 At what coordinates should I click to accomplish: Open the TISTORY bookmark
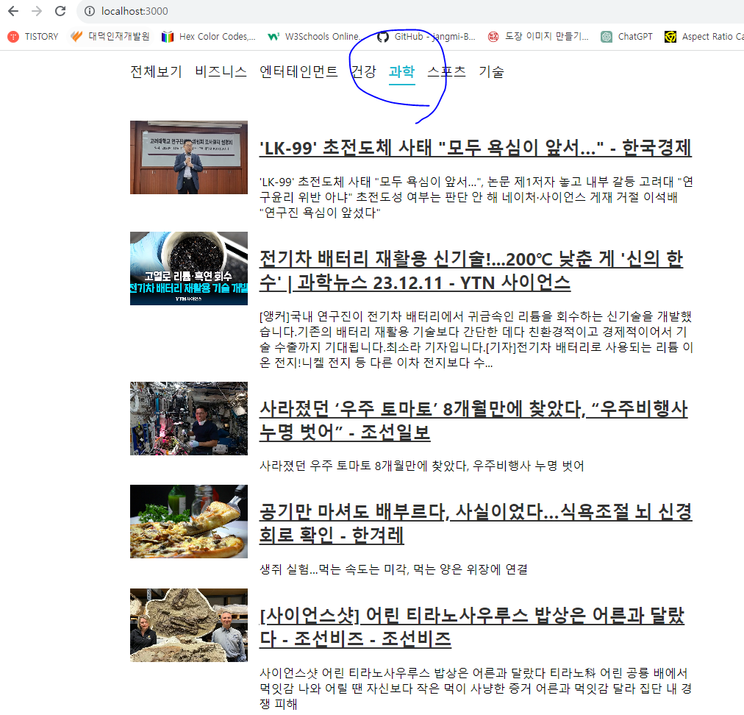click(x=33, y=37)
